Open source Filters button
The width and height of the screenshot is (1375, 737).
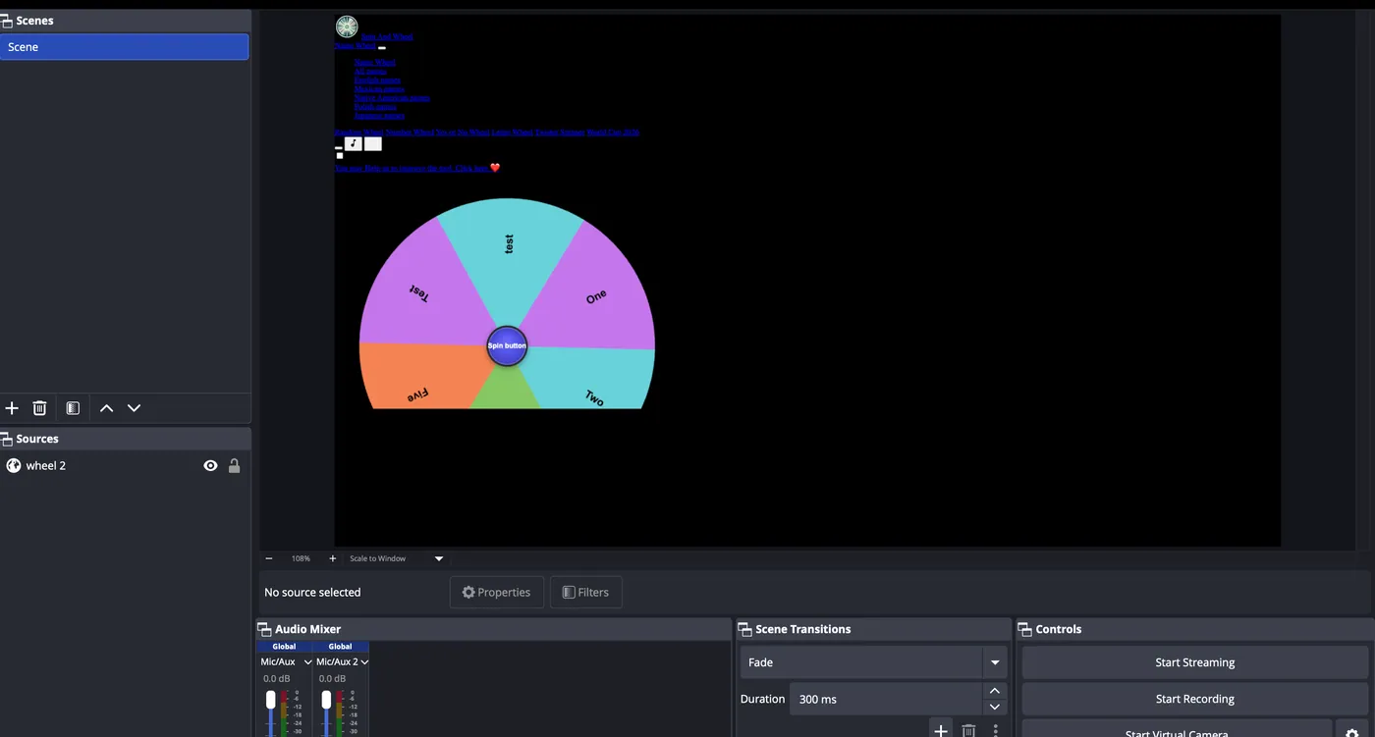[x=585, y=593]
